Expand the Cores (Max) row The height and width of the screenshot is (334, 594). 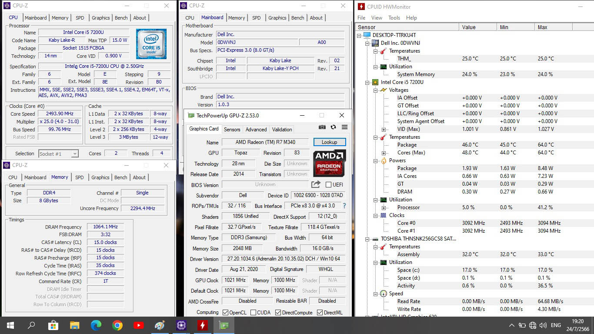tap(384, 153)
